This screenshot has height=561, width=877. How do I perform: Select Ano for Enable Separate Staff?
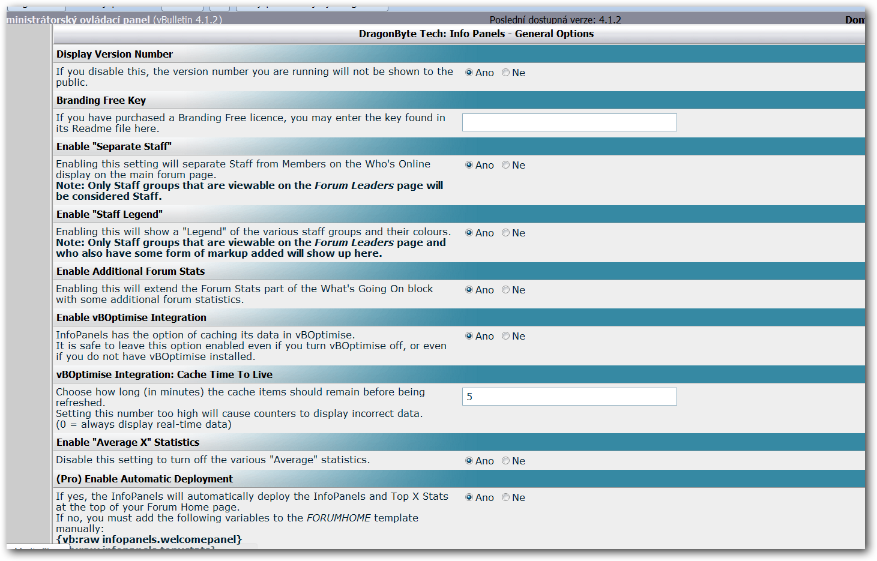(469, 165)
